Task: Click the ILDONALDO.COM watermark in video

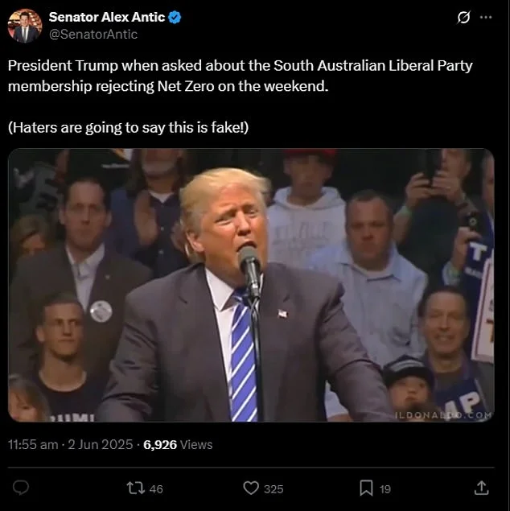Action: click(x=443, y=415)
